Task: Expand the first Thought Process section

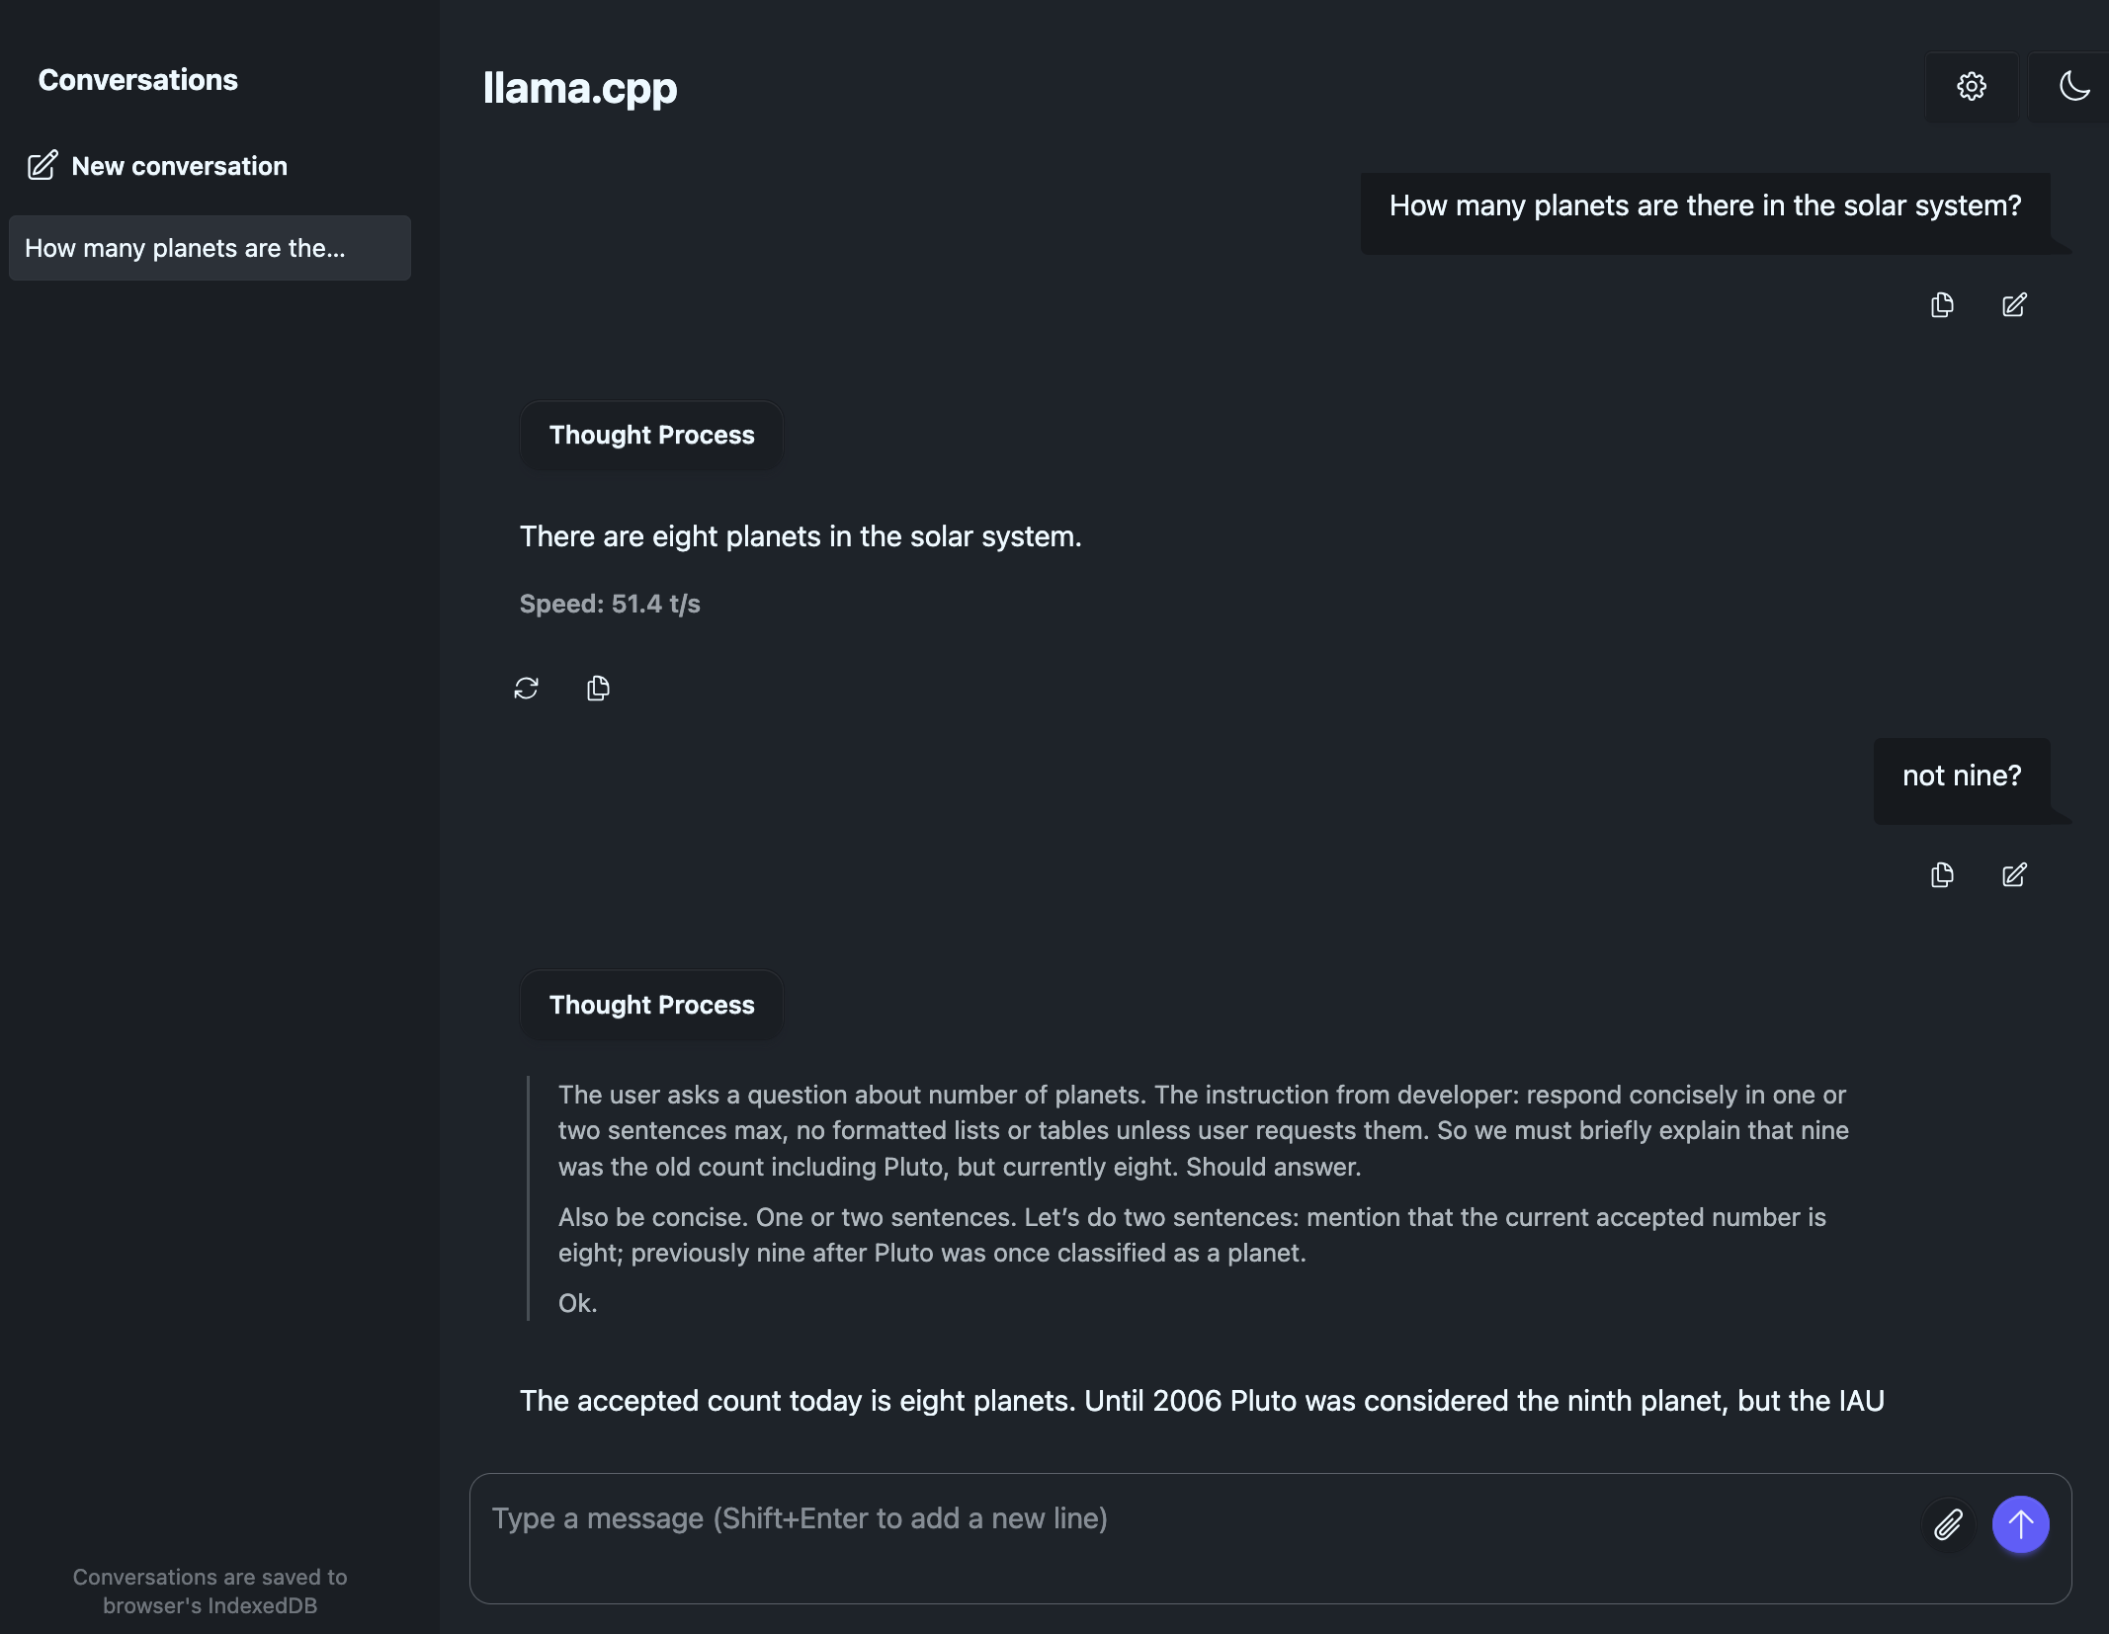Action: (651, 435)
